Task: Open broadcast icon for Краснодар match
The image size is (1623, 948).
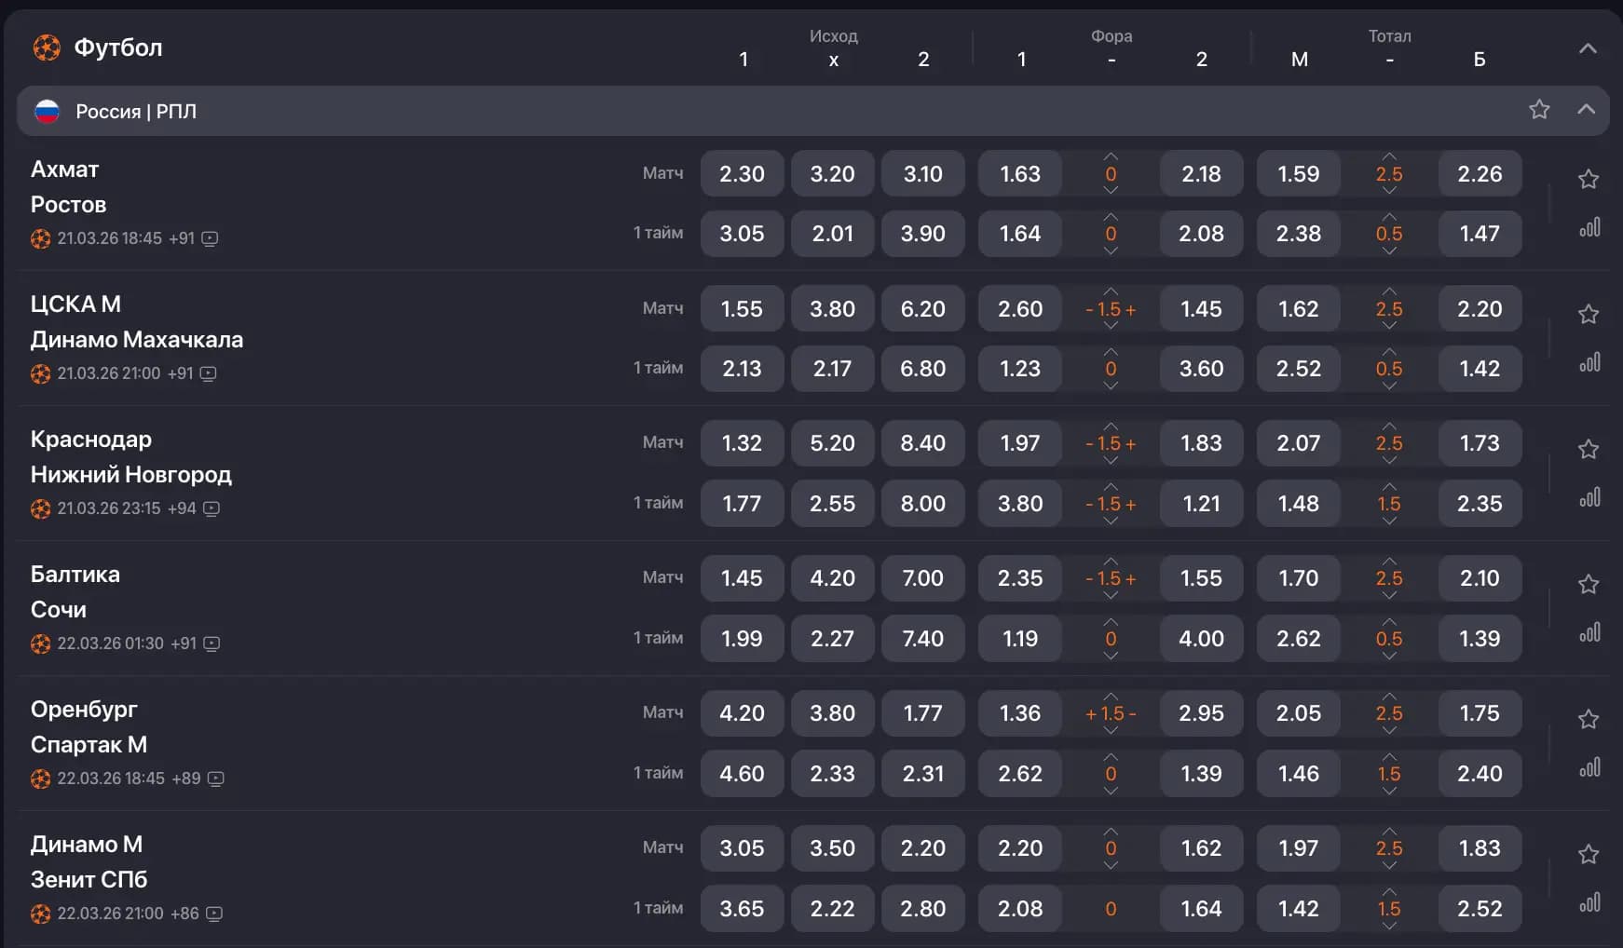Action: pyautogui.click(x=211, y=508)
